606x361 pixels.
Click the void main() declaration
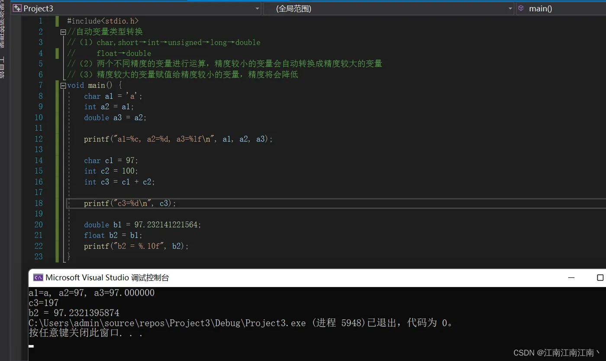95,85
